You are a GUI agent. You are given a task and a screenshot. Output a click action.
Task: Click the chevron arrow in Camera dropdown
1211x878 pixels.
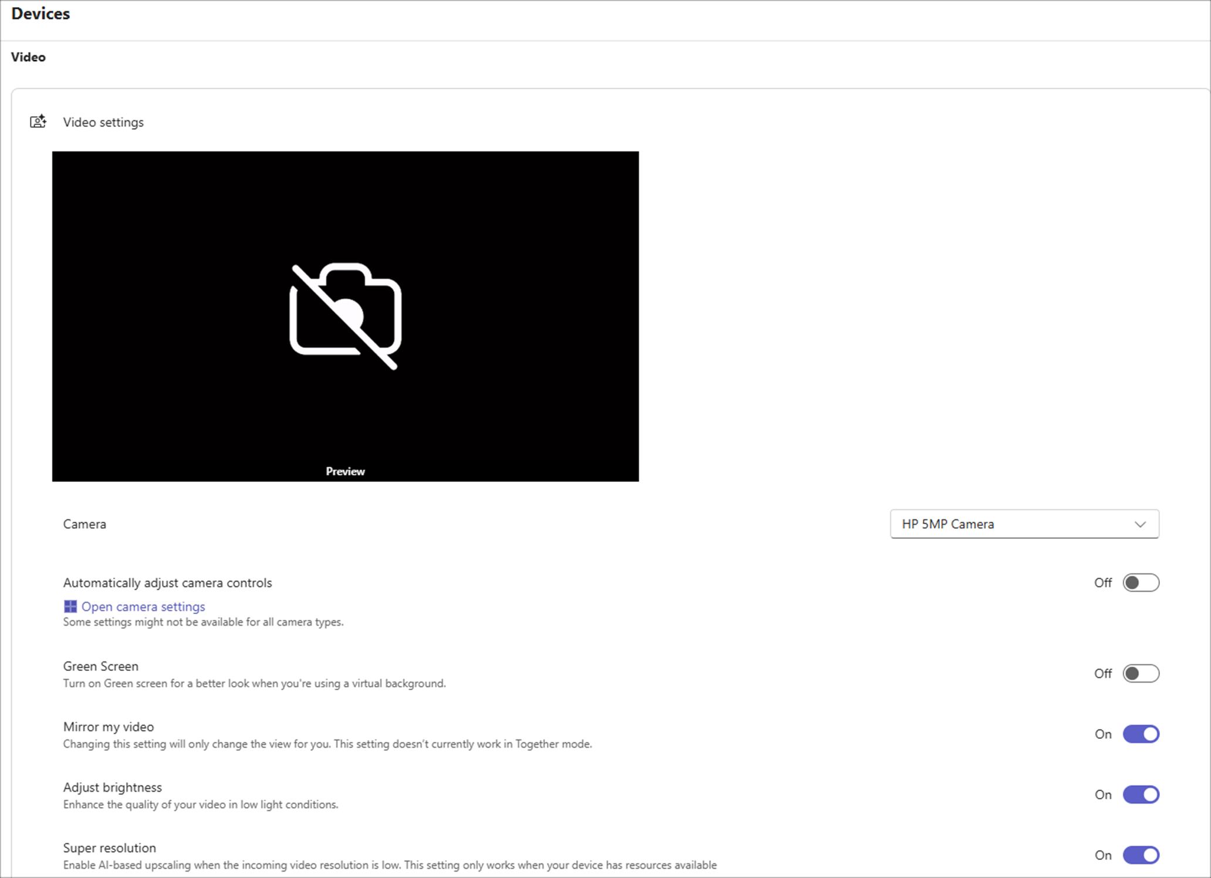pyautogui.click(x=1140, y=524)
